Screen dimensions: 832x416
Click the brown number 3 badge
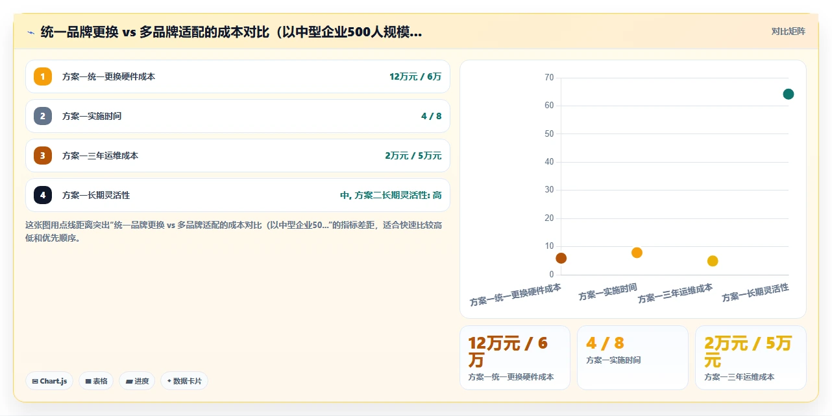coord(43,156)
